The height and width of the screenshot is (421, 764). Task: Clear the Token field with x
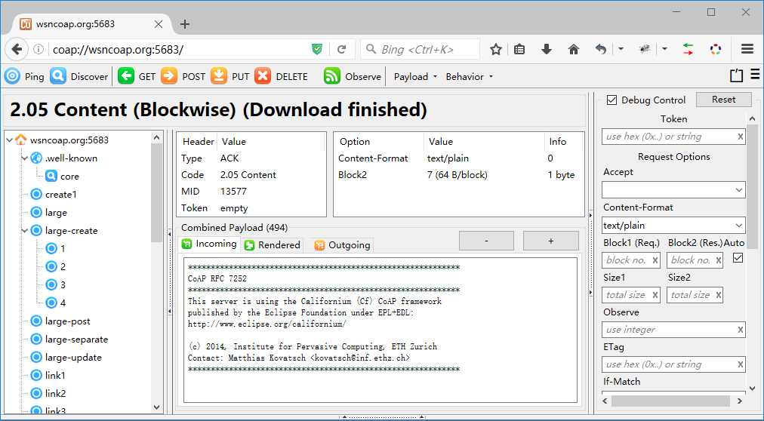click(740, 137)
